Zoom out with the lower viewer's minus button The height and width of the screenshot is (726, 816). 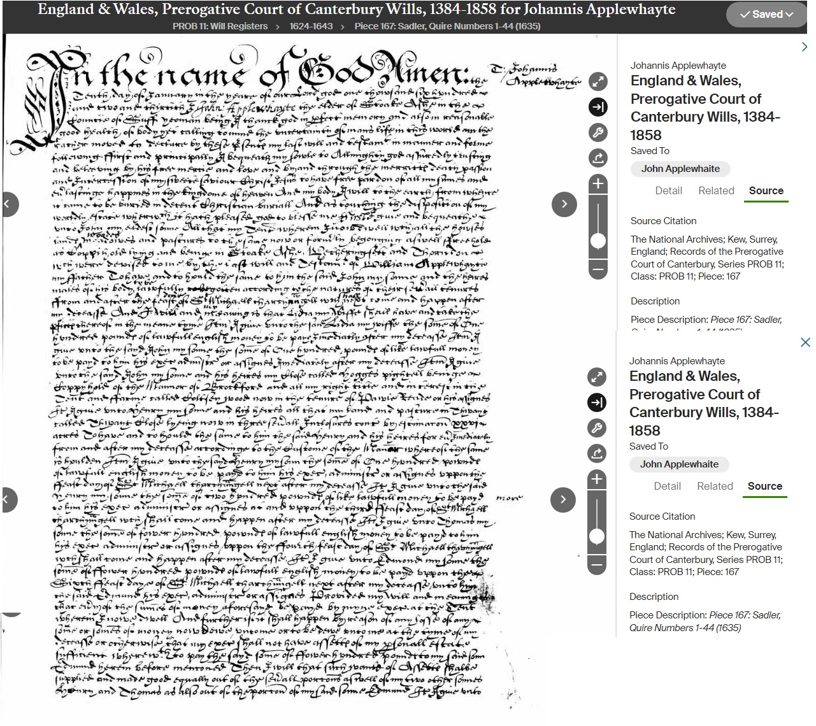coord(596,565)
